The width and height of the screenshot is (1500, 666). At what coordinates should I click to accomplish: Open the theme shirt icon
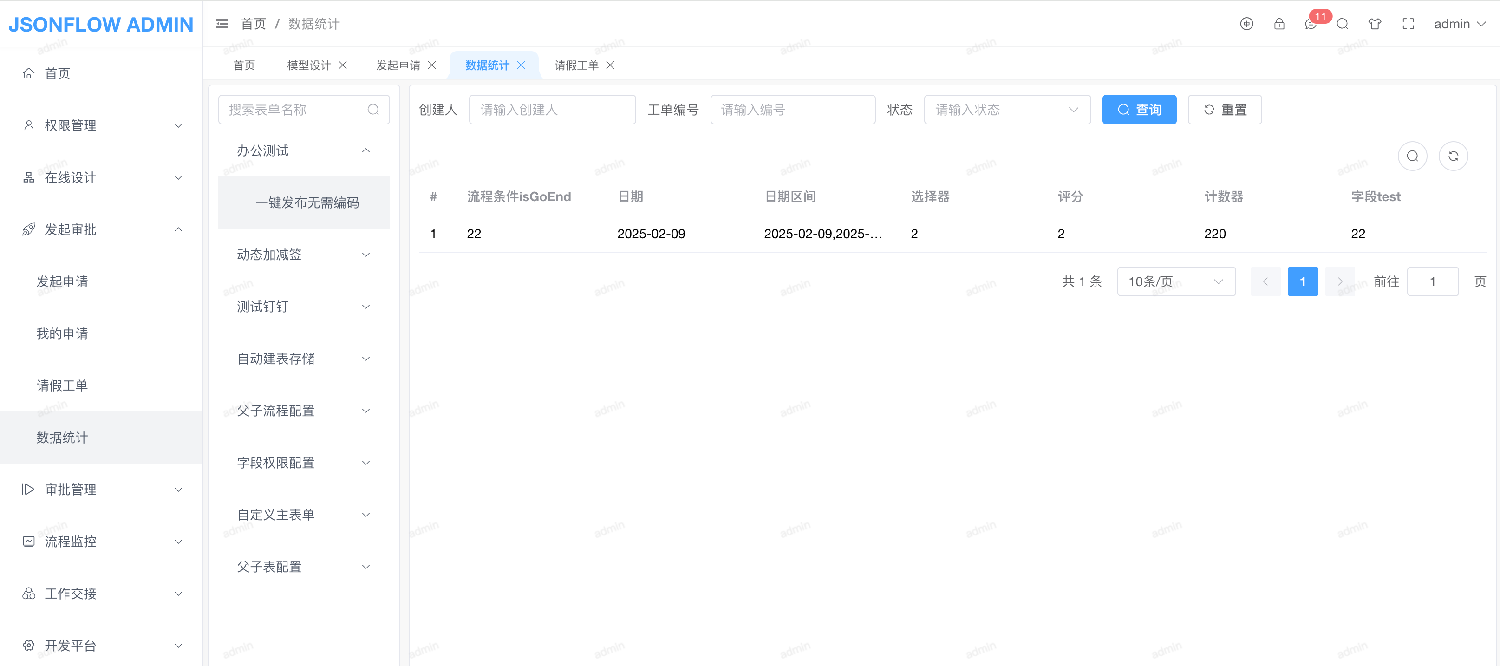pyautogui.click(x=1374, y=24)
